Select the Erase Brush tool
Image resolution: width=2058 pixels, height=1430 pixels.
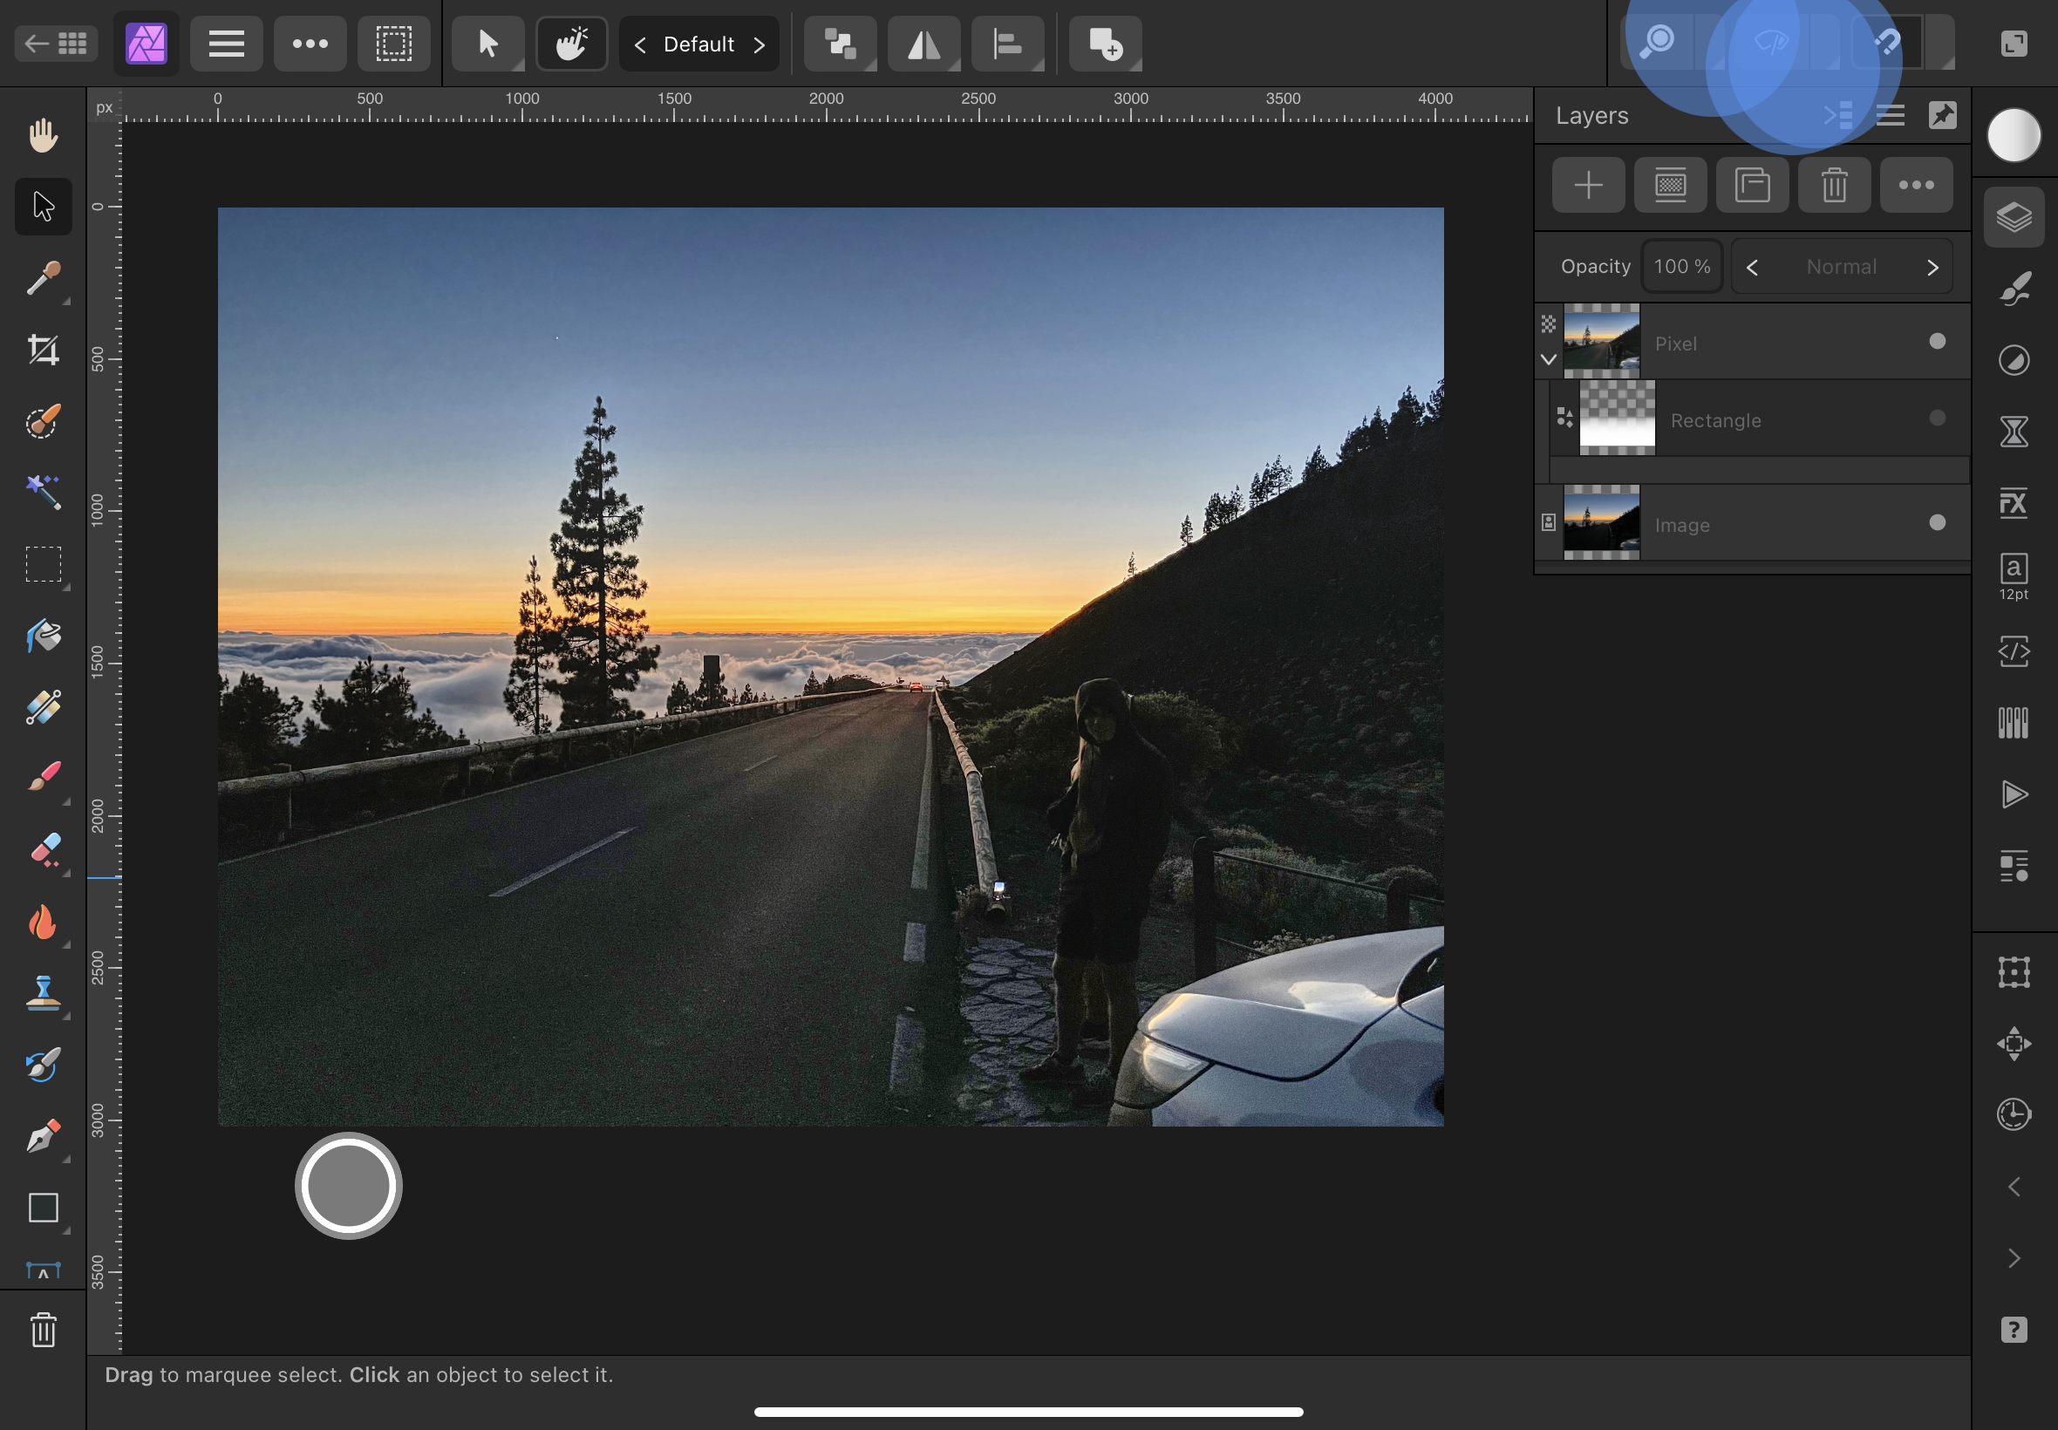[43, 849]
